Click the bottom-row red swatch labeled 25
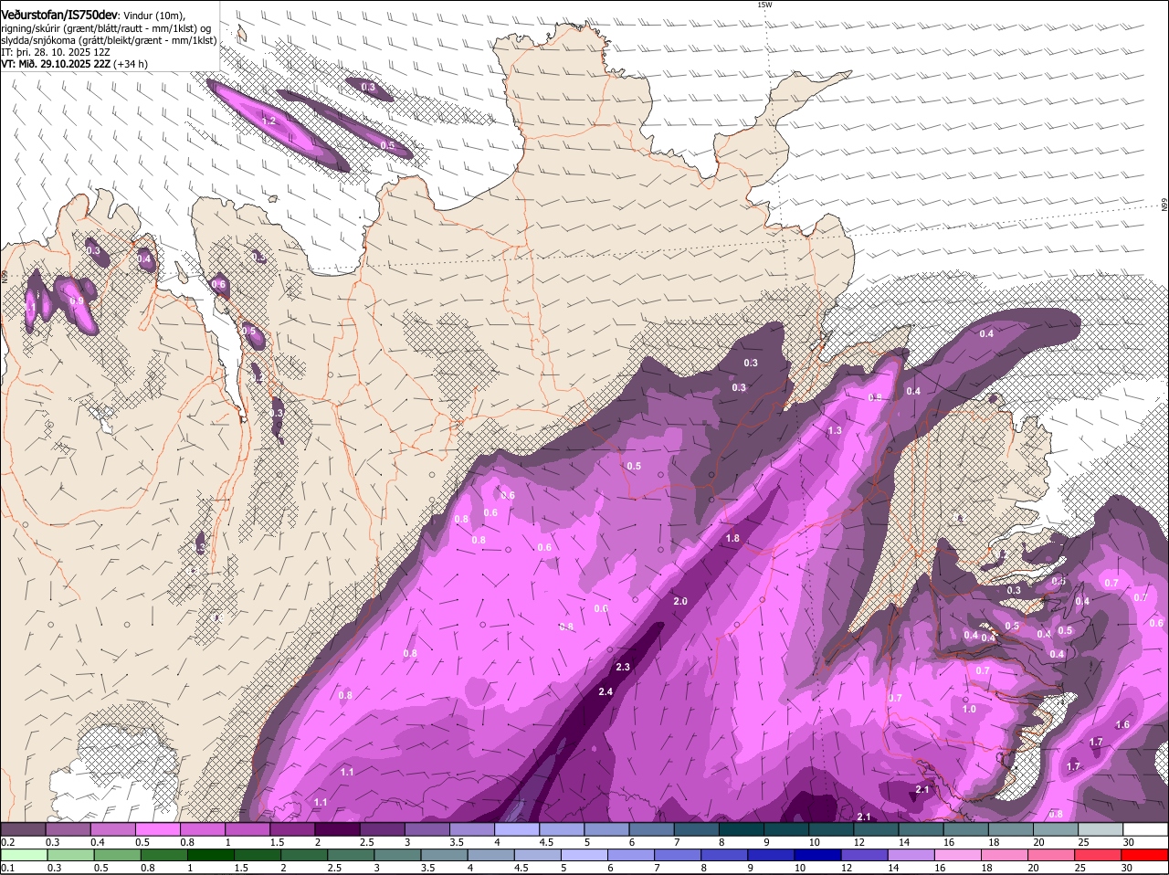This screenshot has width=1169, height=875. coord(1098,855)
